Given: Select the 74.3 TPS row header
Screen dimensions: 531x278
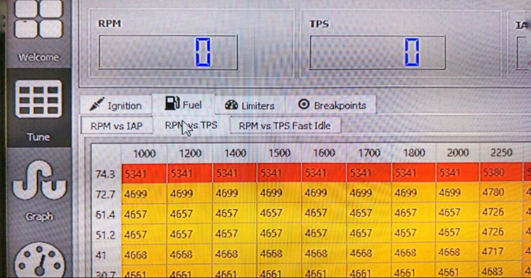Looking at the screenshot, I should click(x=106, y=174).
